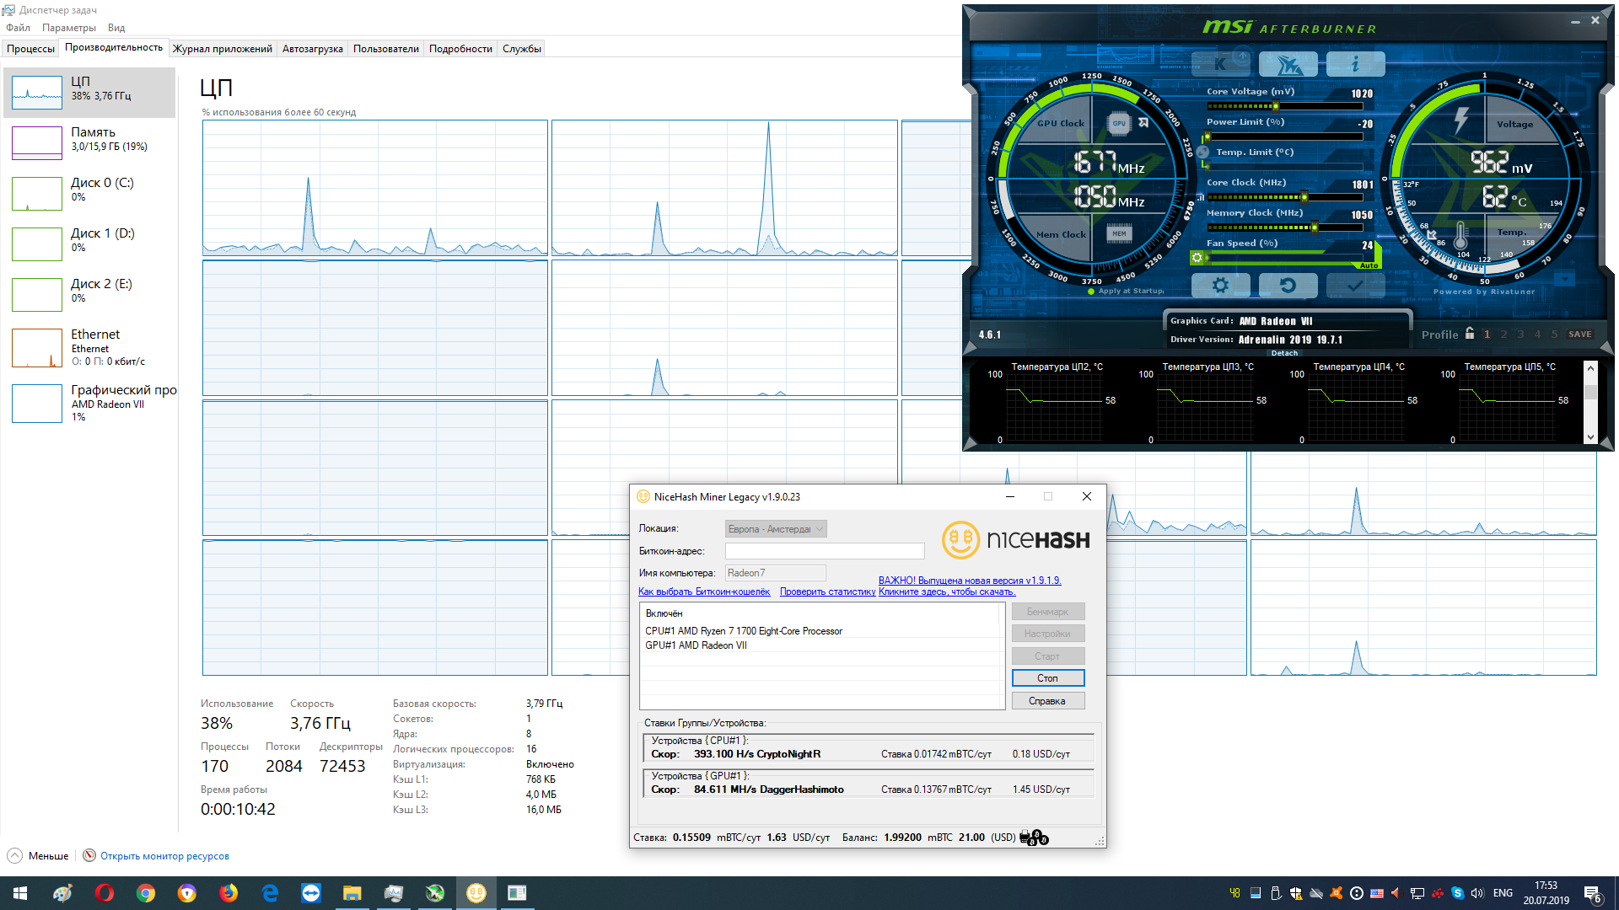The width and height of the screenshot is (1619, 910).
Task: Open Kombustor with the K button
Action: click(1220, 64)
